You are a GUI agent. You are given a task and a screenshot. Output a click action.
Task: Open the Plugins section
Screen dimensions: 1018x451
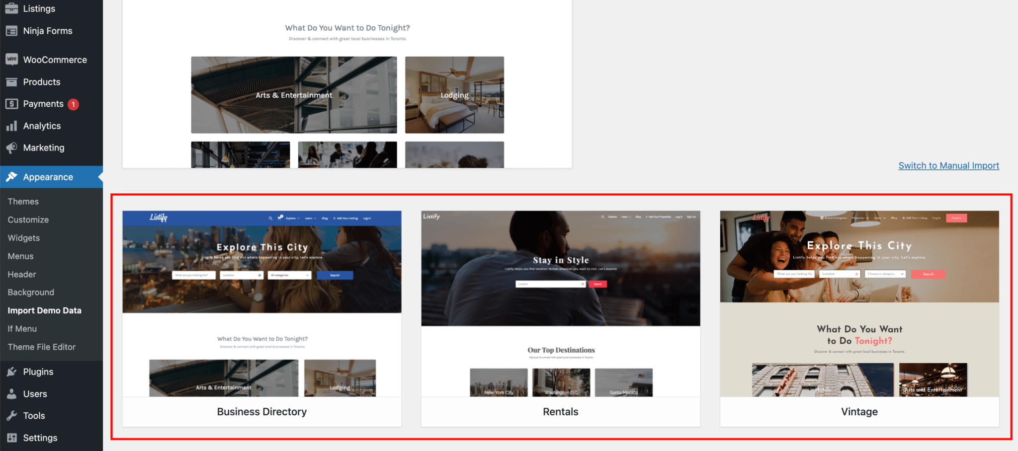click(x=12, y=372)
